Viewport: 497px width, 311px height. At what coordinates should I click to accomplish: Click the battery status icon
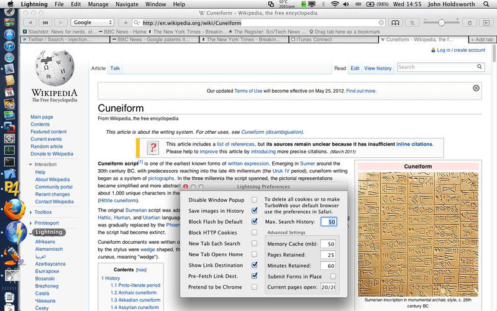click(x=370, y=4)
